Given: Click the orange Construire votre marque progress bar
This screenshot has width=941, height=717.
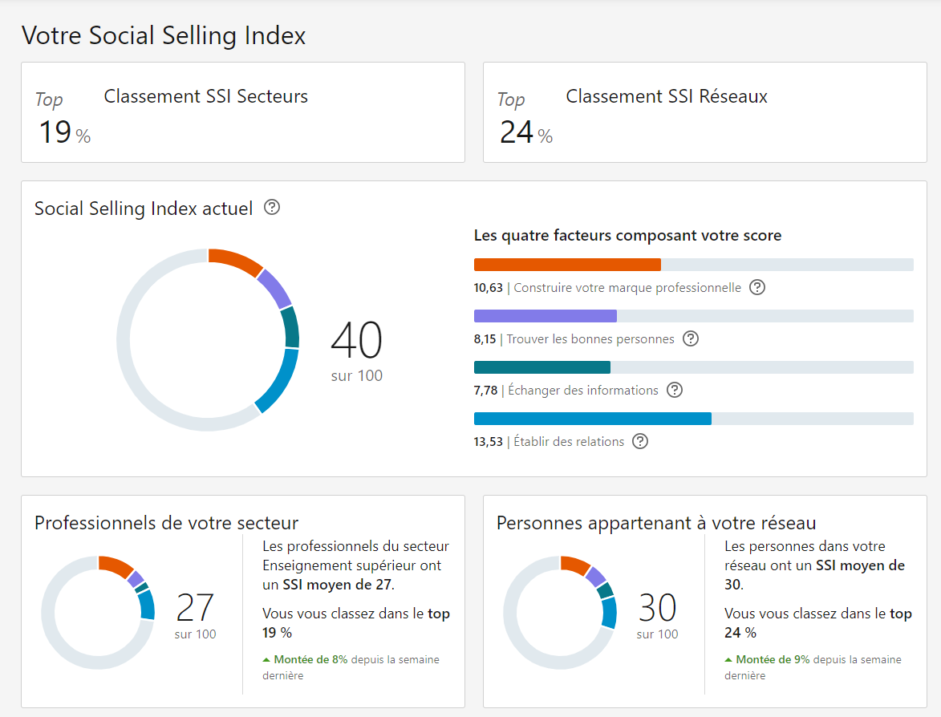Looking at the screenshot, I should [x=567, y=265].
